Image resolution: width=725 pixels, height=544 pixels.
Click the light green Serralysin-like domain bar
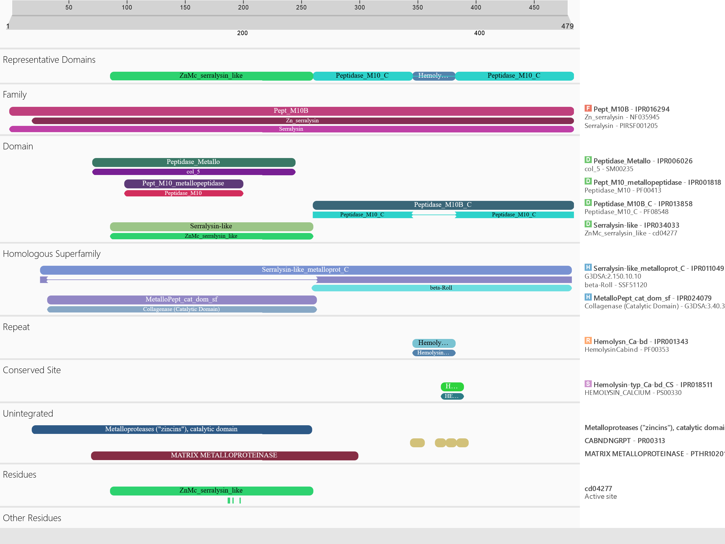coord(211,226)
